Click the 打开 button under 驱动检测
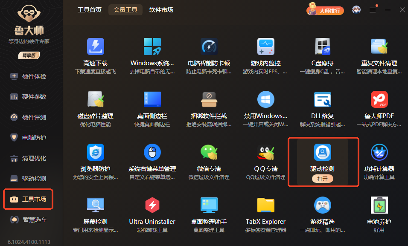 (x=322, y=179)
